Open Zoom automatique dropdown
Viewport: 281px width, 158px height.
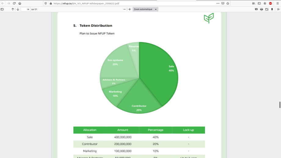[145, 9]
